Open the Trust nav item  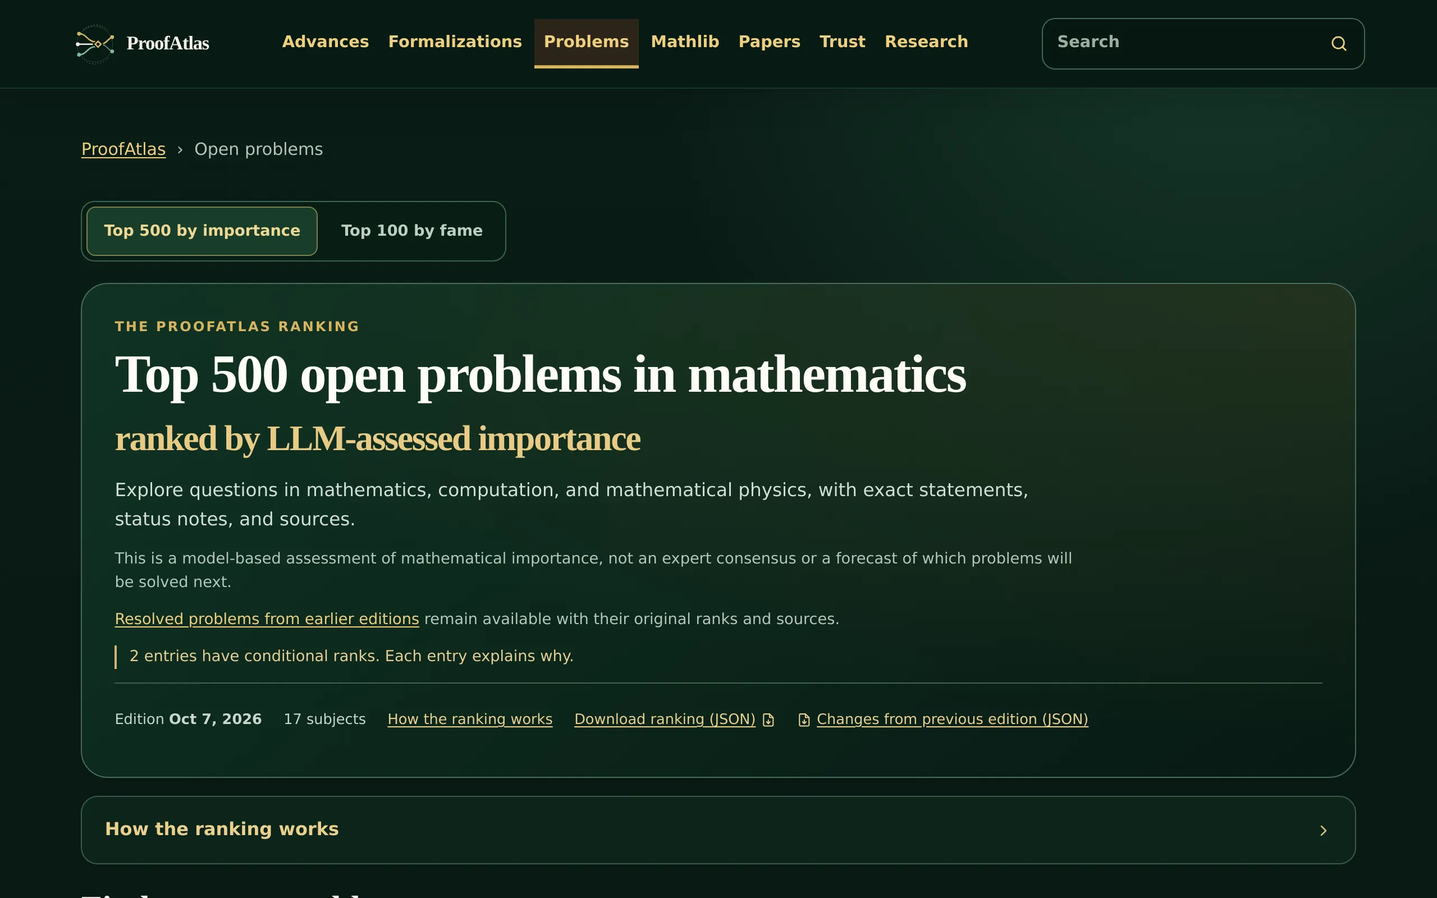(x=842, y=42)
